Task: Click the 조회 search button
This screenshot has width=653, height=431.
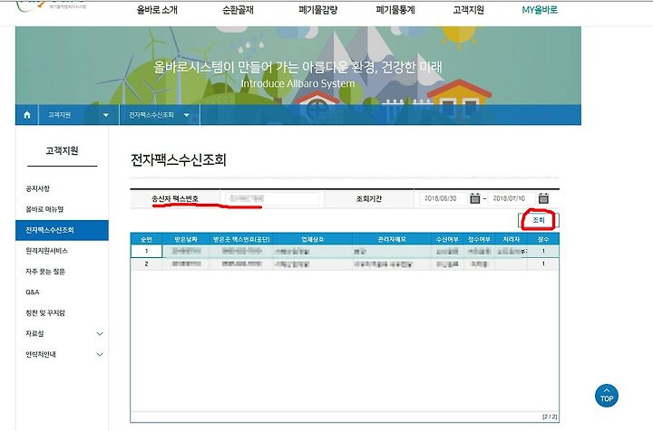Action: 539,220
